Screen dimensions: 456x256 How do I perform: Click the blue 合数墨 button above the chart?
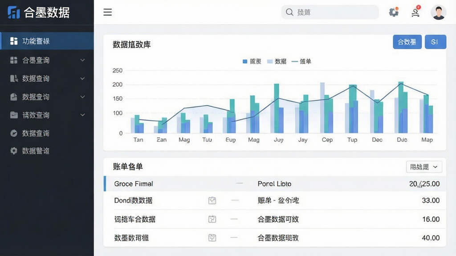[x=407, y=42]
